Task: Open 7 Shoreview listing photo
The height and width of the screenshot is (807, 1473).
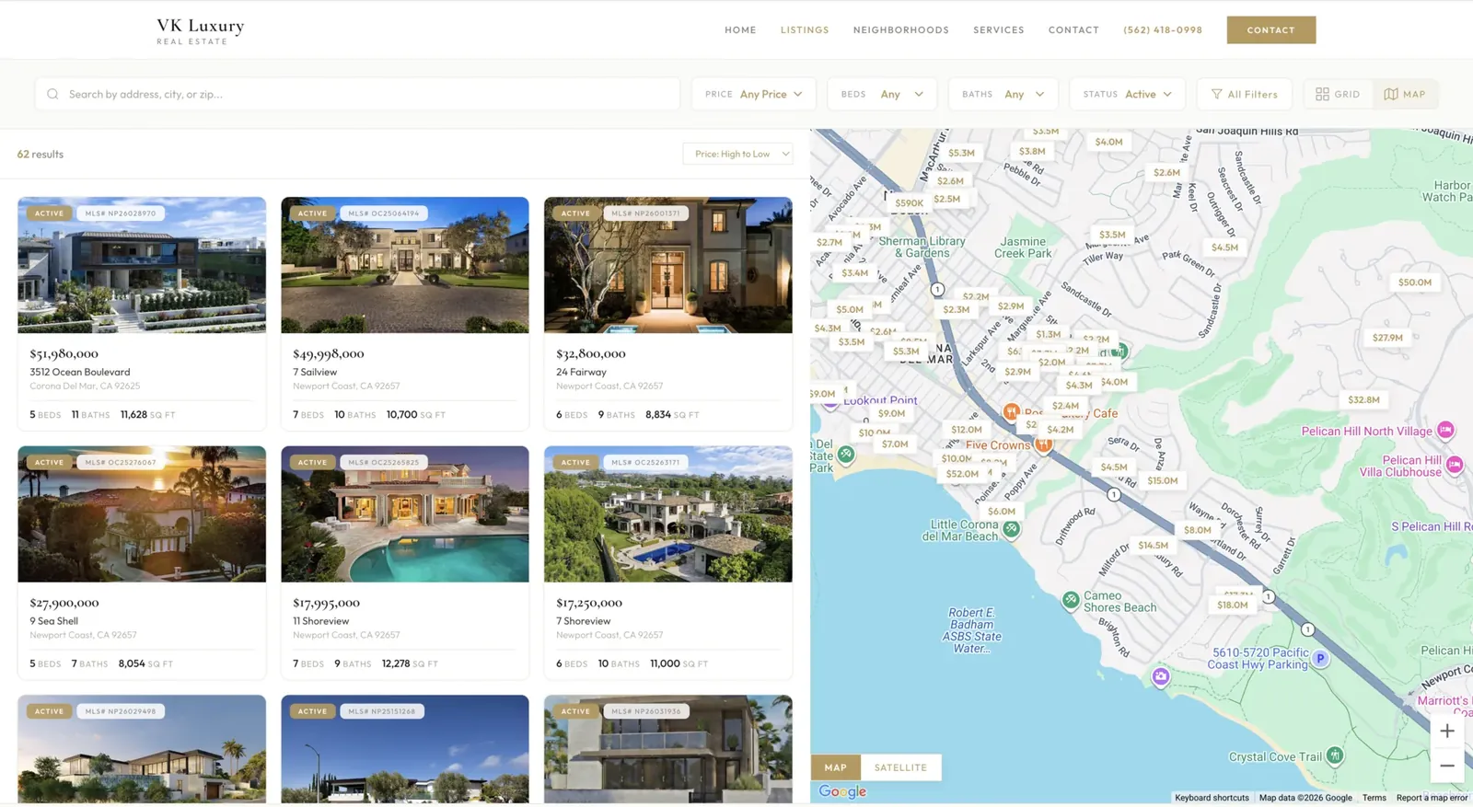Action: pyautogui.click(x=667, y=514)
